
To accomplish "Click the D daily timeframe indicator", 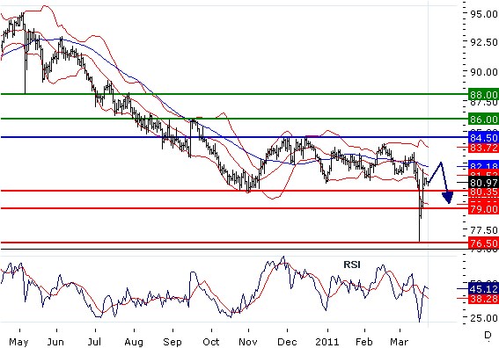I will point(488,335).
